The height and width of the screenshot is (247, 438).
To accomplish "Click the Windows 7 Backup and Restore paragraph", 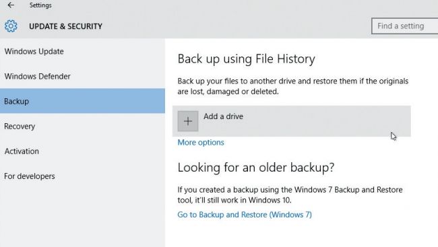I will click(x=290, y=195).
